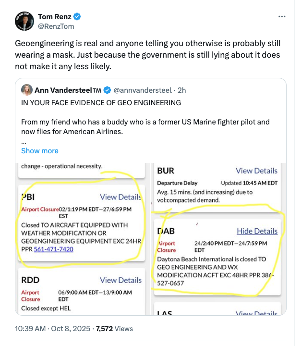The height and width of the screenshot is (346, 301).
Task: Open the tweet's more options menu
Action: pos(282,16)
